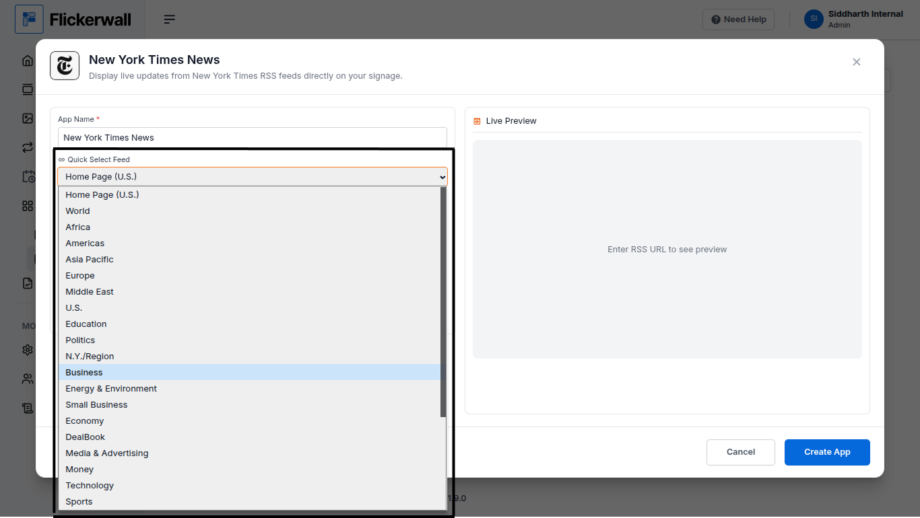This screenshot has height=518, width=920.
Task: Select the Politics feed option
Action: [249, 340]
